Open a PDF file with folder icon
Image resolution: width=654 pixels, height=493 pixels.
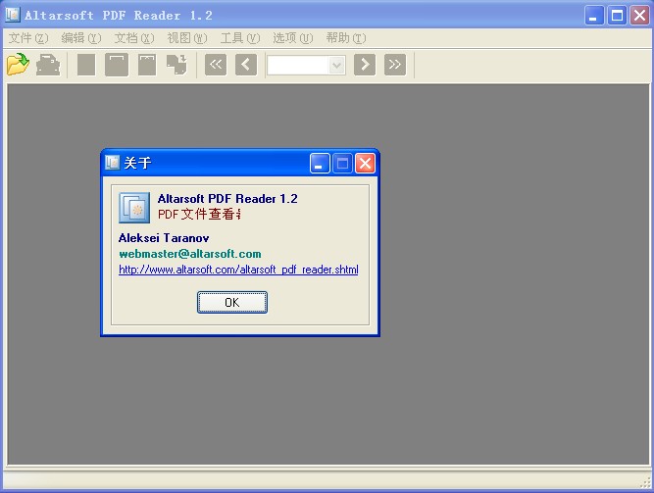click(18, 65)
